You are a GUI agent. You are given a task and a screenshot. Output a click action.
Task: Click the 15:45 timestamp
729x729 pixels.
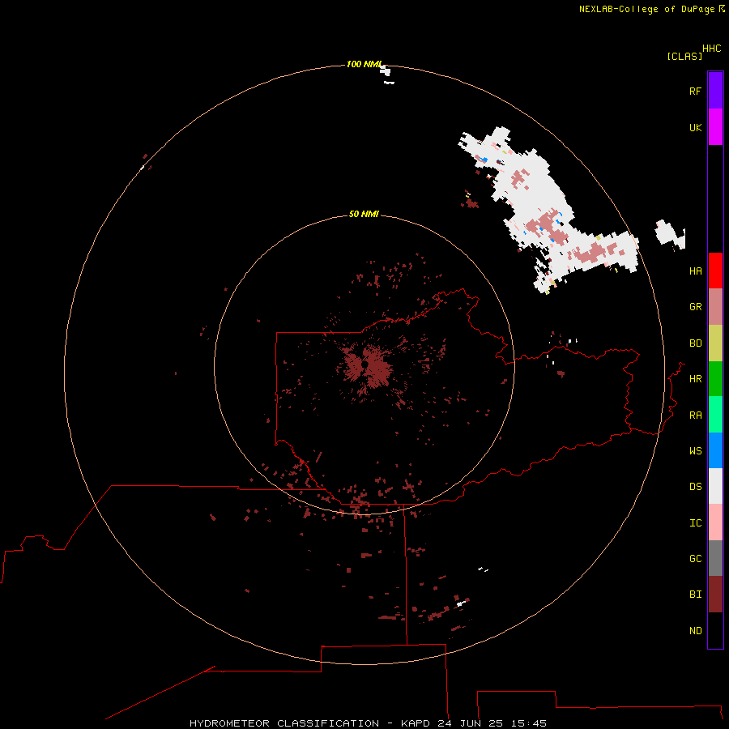pos(527,723)
